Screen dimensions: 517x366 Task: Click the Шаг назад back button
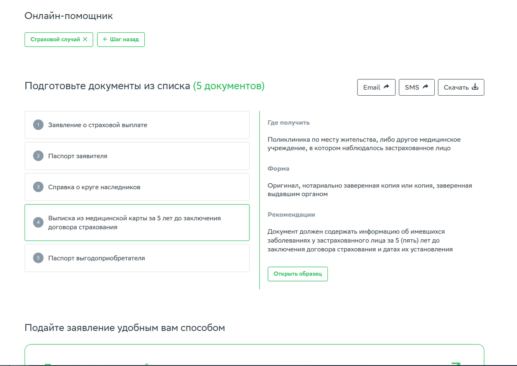pyautogui.click(x=121, y=39)
